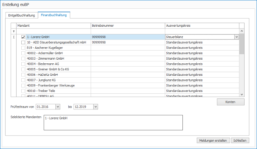Tick the 819 - Aachener Kugellager checkbox
The width and height of the screenshot is (257, 149).
click(23, 48)
